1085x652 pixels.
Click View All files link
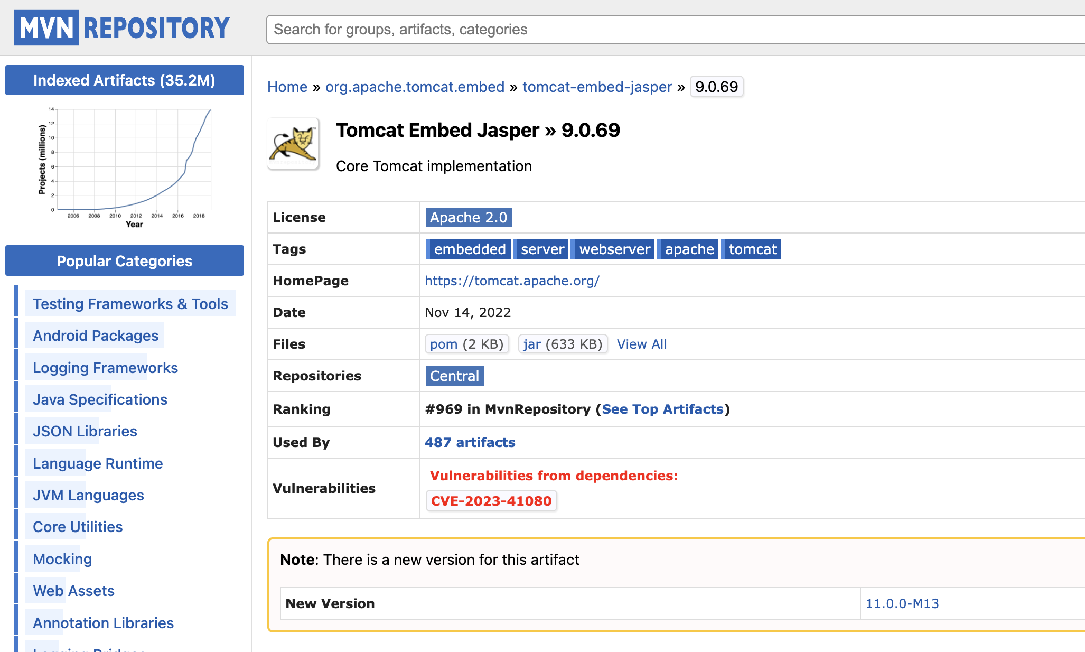641,344
